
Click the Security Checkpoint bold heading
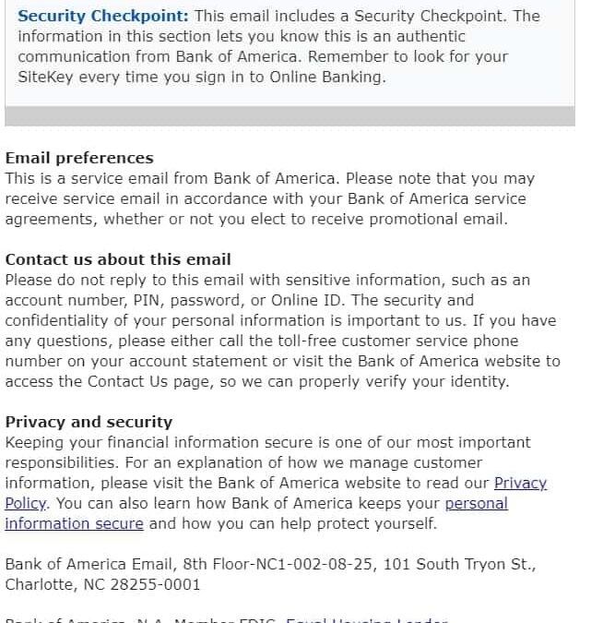pyautogui.click(x=102, y=17)
